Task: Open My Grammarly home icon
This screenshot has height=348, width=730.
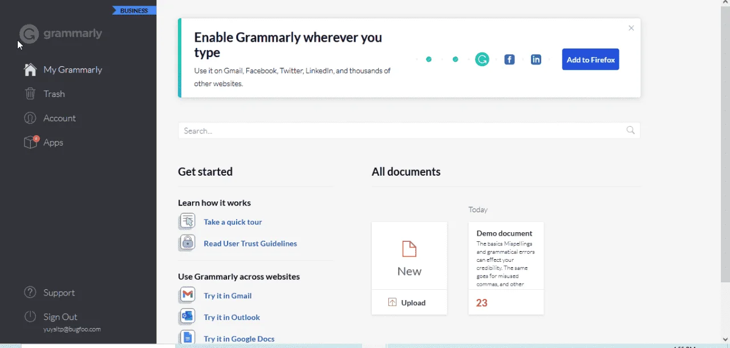Action: tap(30, 70)
